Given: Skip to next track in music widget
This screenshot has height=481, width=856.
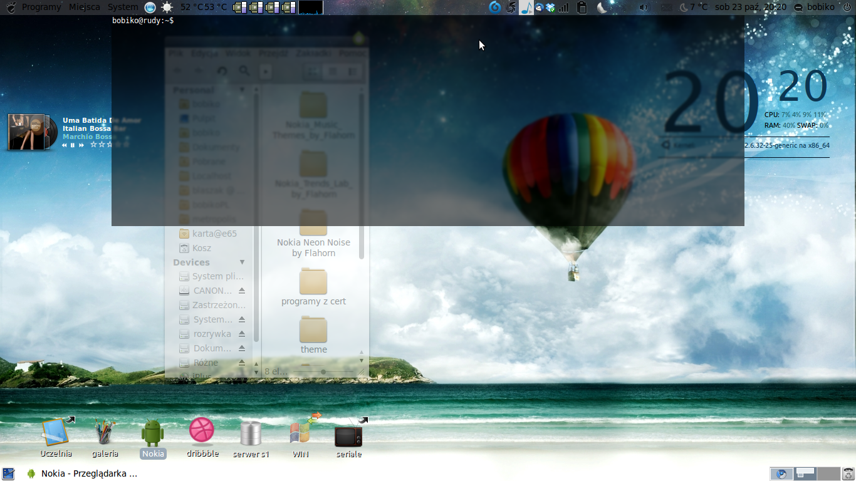Looking at the screenshot, I should [81, 145].
